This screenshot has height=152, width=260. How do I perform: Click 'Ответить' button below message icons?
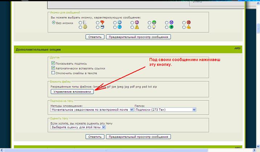coord(95,37)
